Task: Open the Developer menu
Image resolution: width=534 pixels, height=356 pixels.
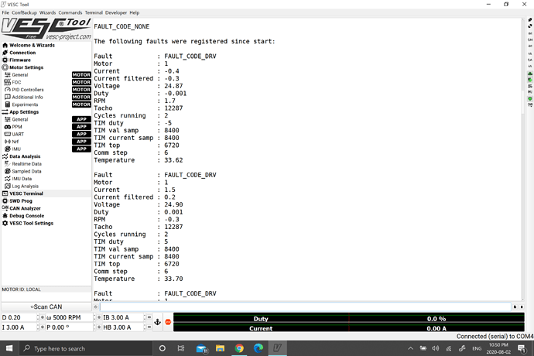Action: (x=116, y=13)
